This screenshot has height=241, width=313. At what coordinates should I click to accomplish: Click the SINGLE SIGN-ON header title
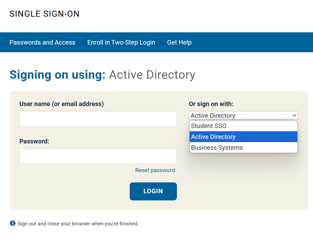pyautogui.click(x=44, y=14)
